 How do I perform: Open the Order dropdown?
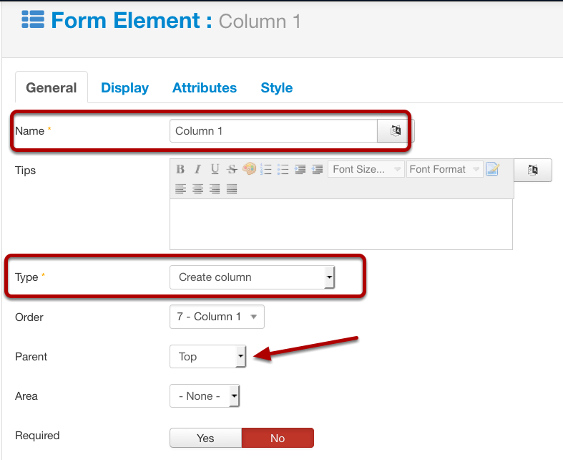(217, 317)
